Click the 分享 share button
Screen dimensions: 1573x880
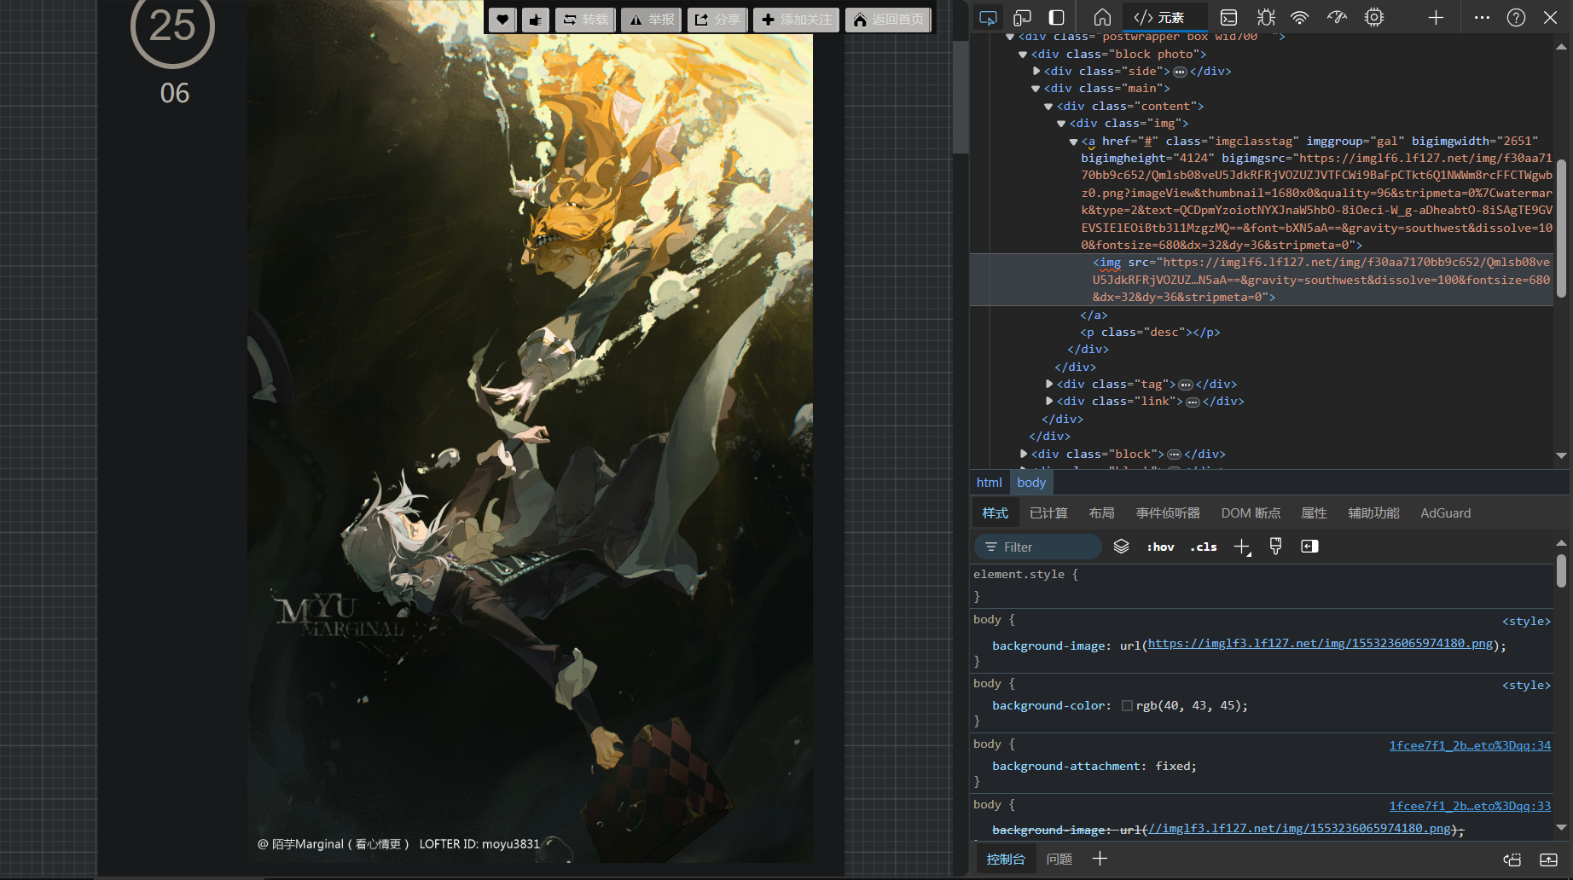tap(717, 20)
